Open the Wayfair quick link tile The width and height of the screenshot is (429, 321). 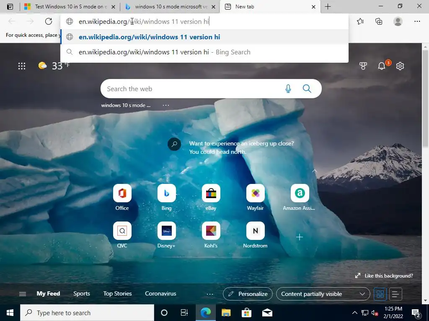tap(255, 197)
